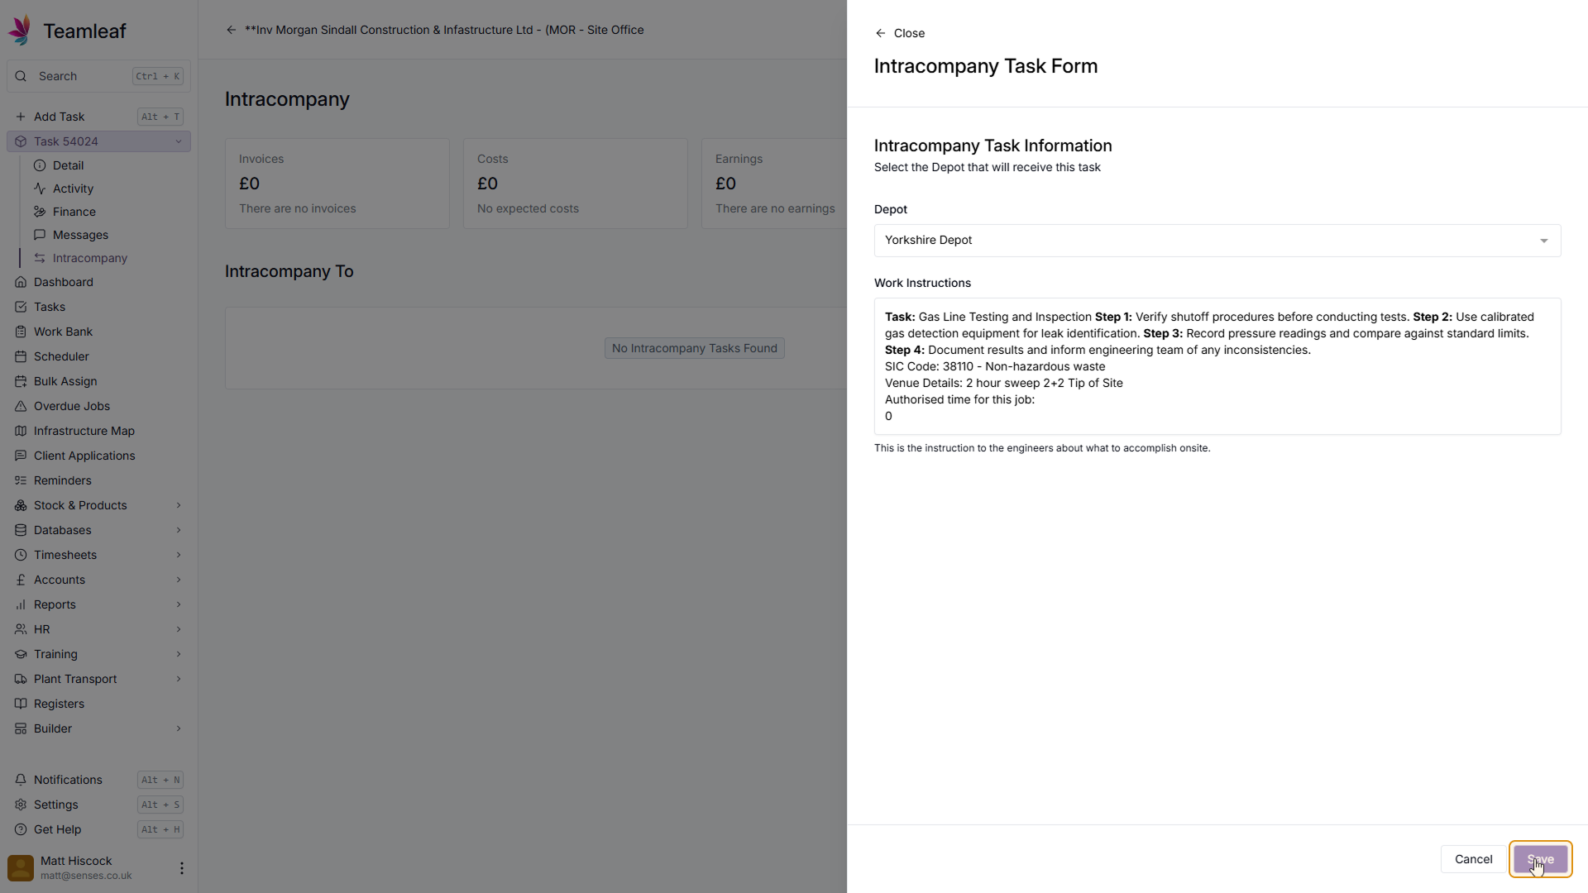This screenshot has width=1588, height=893.
Task: Open the Activity menu item
Action: pyautogui.click(x=108, y=189)
